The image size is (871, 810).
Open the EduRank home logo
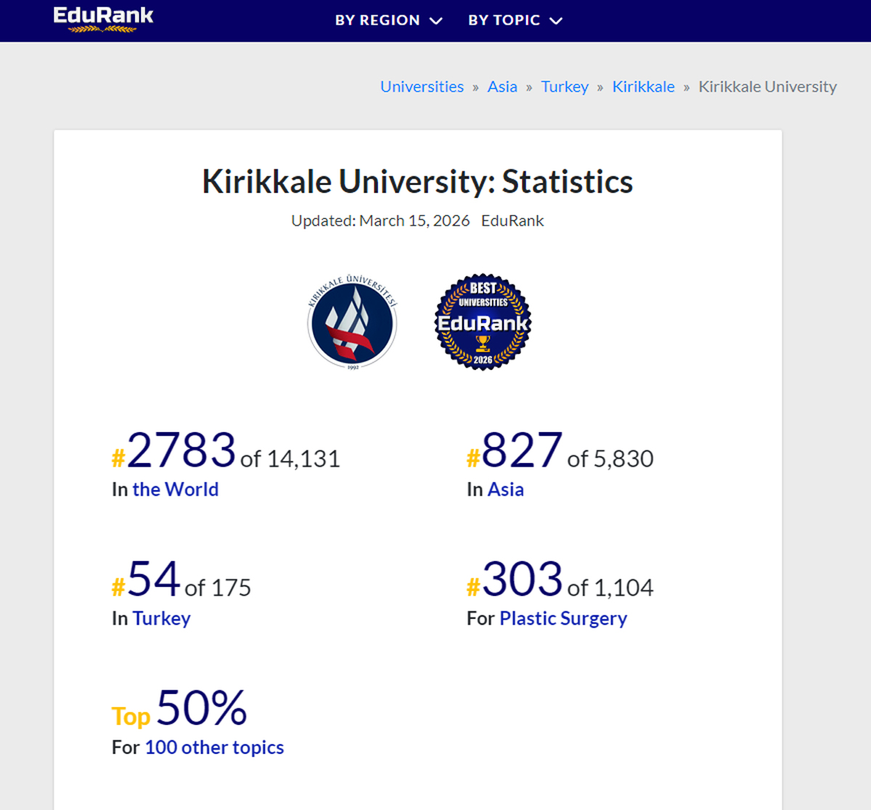pos(103,20)
